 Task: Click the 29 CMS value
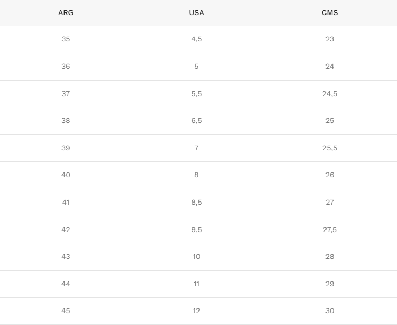(x=330, y=284)
